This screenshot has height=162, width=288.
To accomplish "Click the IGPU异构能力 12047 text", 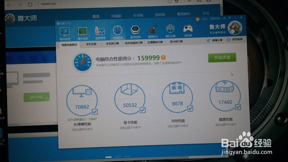I will point(82,119).
